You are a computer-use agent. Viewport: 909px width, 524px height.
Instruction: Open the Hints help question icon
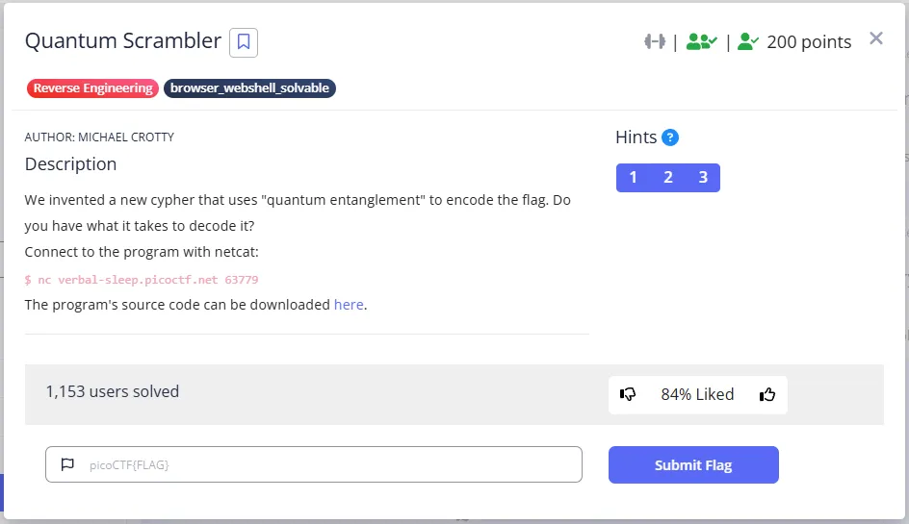point(670,137)
